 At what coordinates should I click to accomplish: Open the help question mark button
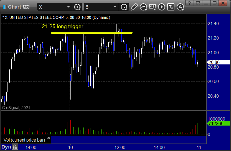189,3
